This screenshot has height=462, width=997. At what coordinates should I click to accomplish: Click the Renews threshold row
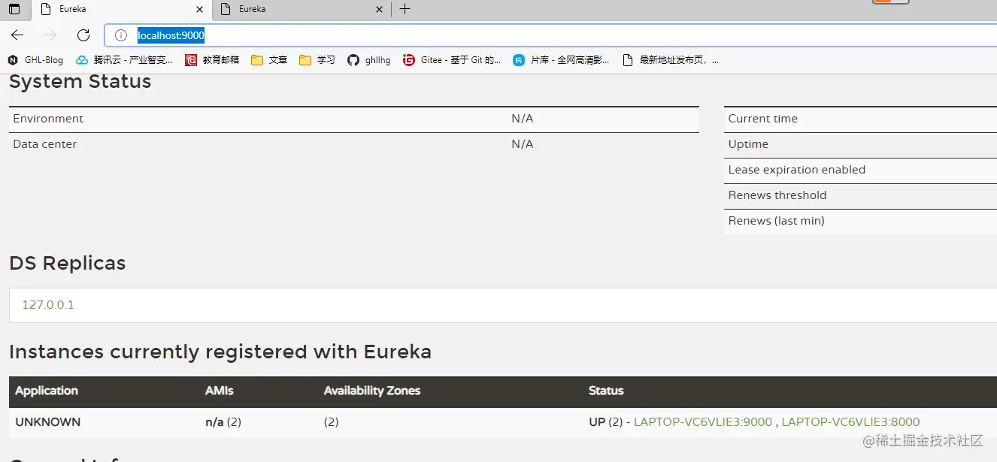860,196
